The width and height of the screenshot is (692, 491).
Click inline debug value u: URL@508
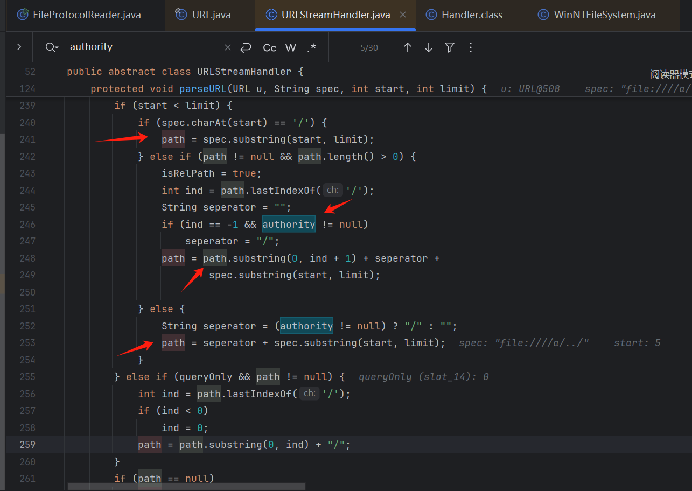(x=530, y=89)
